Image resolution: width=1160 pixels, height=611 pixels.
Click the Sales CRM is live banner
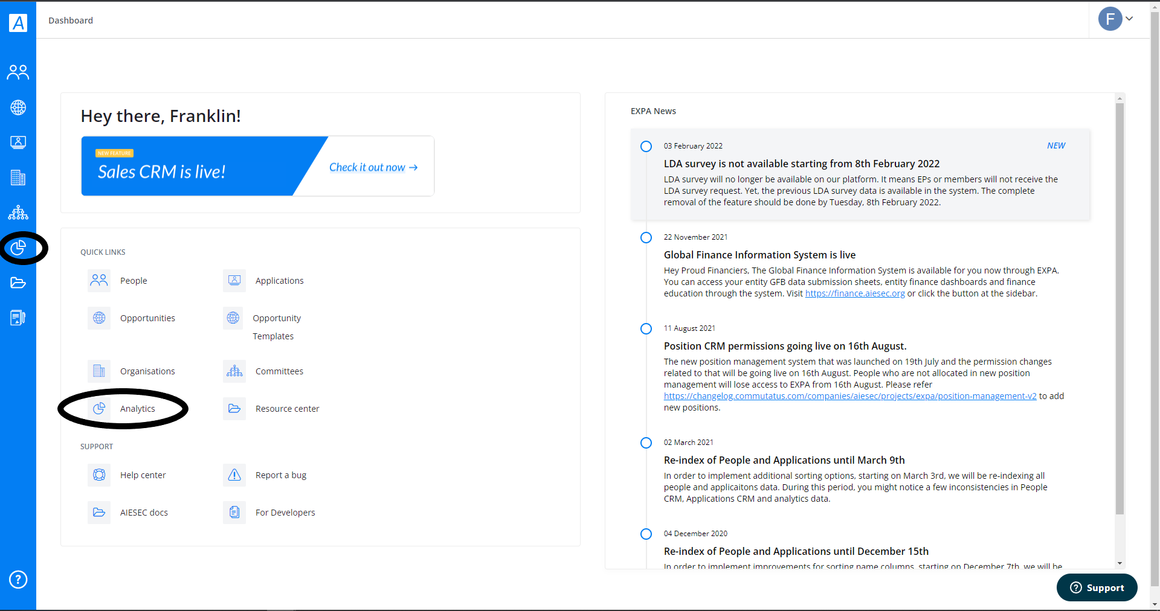[x=257, y=166]
